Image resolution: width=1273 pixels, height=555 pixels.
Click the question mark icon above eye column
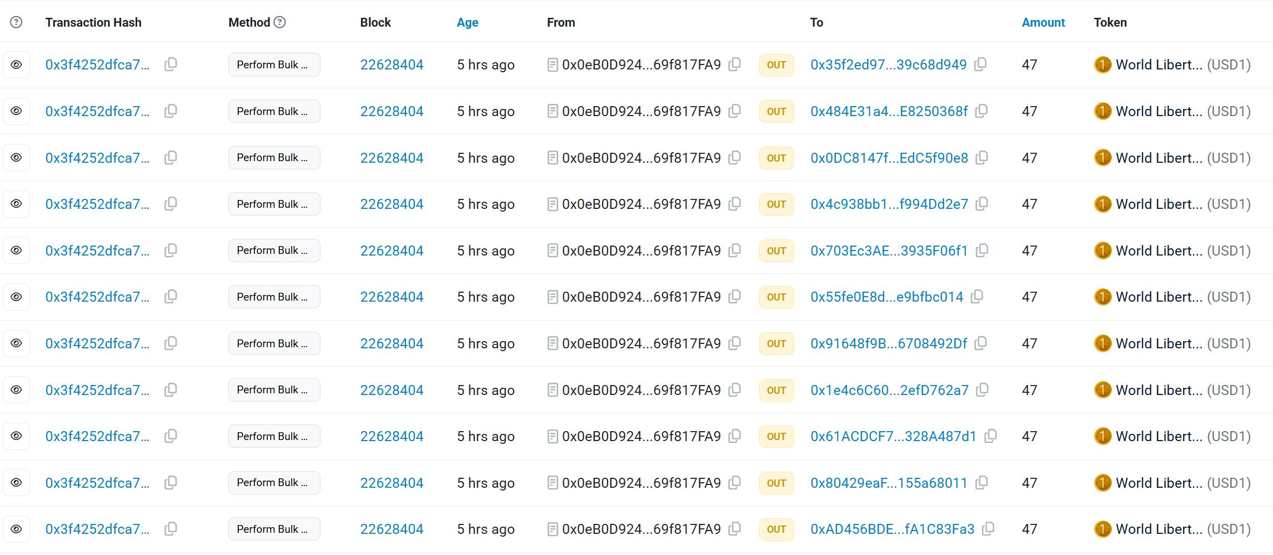(17, 22)
